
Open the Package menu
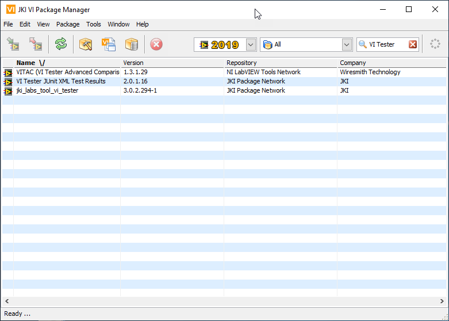[68, 24]
